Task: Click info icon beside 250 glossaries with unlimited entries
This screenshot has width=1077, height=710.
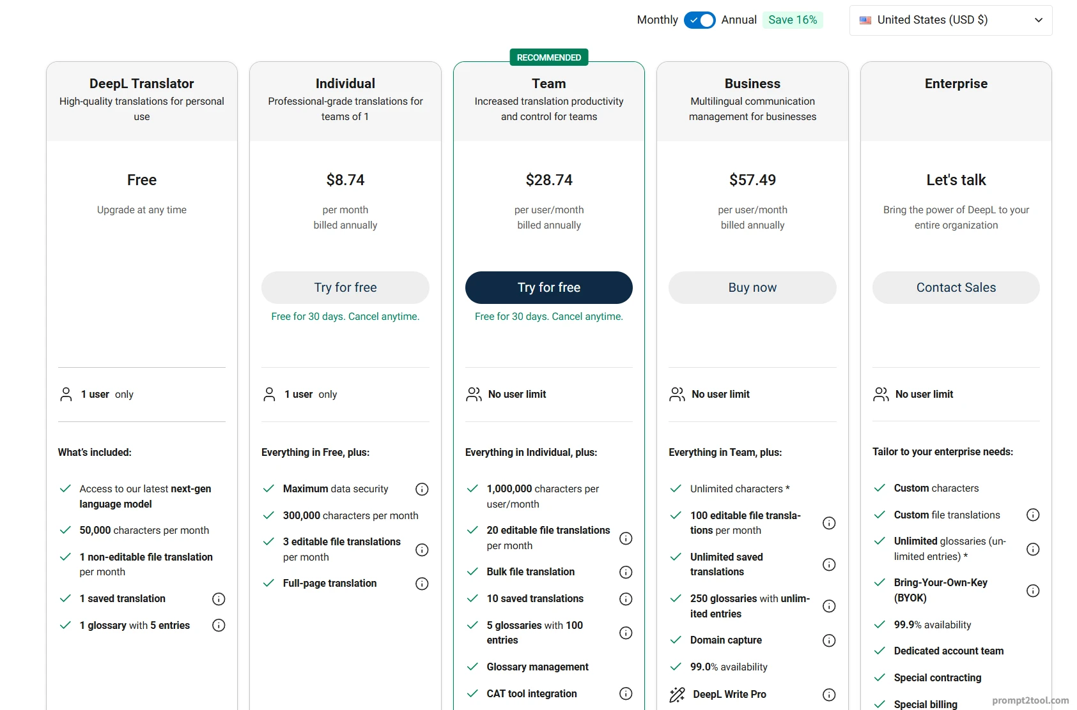Action: [829, 606]
